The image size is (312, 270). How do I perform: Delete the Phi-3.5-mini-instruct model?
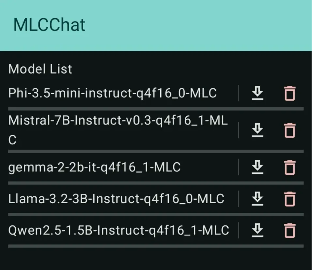pyautogui.click(x=289, y=93)
